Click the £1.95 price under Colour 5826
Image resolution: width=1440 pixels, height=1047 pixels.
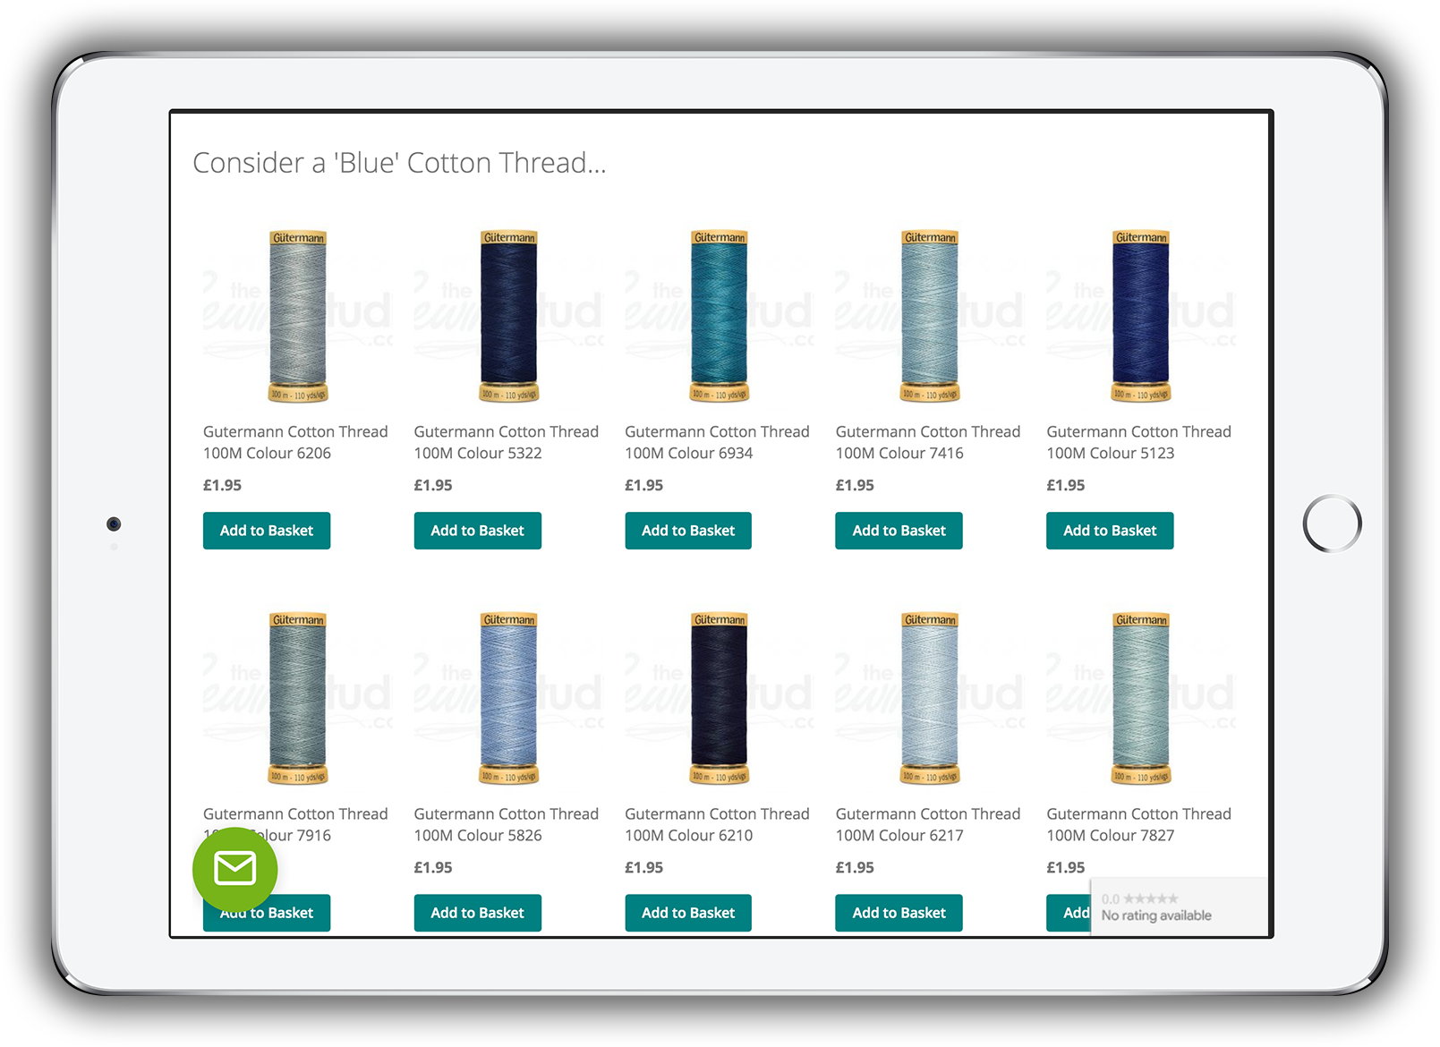point(433,867)
